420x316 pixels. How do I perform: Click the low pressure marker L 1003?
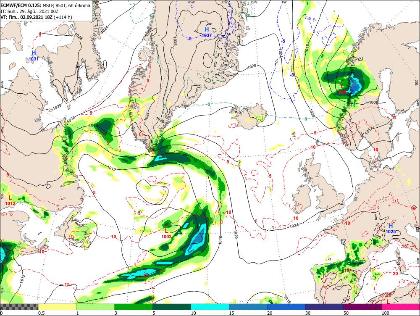coord(166,233)
